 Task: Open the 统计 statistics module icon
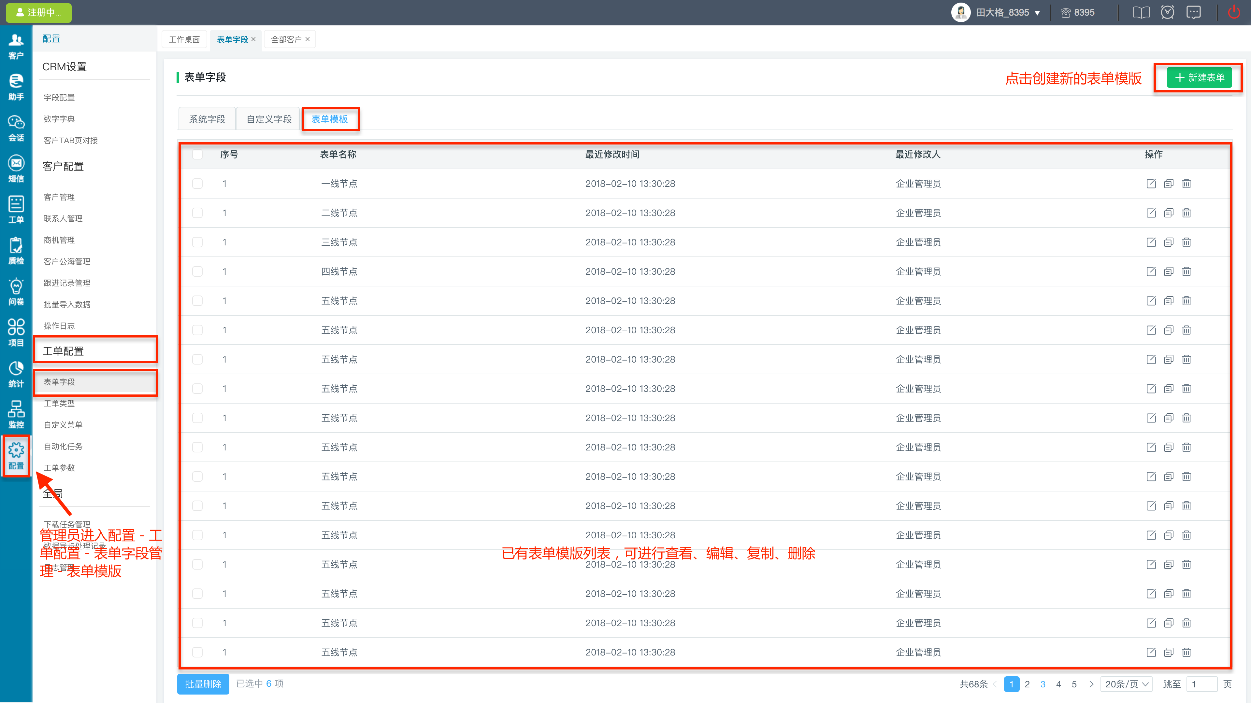(16, 375)
